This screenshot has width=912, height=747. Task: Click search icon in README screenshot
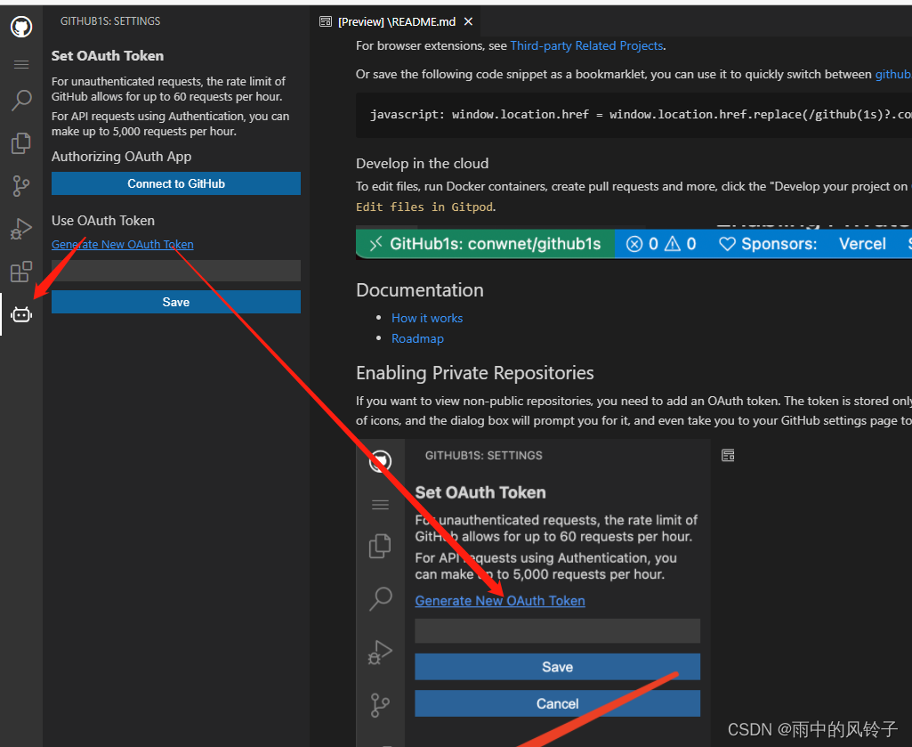click(x=381, y=598)
